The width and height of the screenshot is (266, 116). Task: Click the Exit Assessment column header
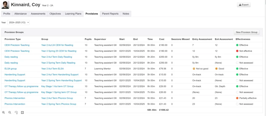[x=224, y=39]
